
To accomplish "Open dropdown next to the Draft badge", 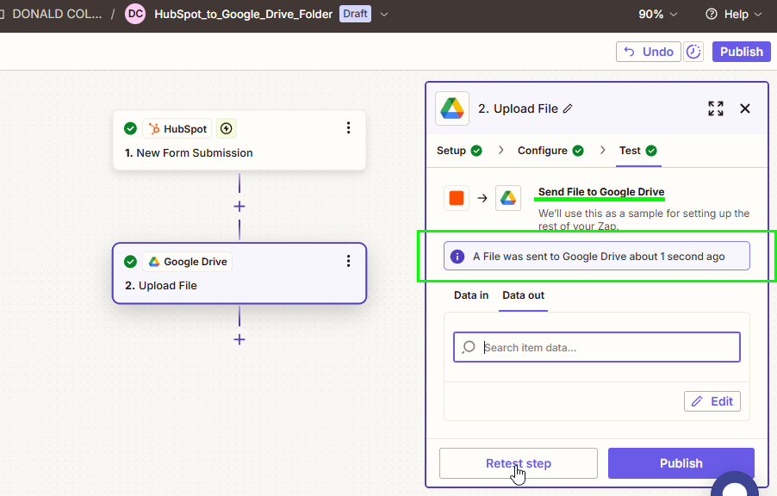I will tap(384, 15).
